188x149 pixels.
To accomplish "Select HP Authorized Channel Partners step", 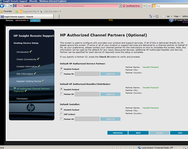I will tap(32, 90).
